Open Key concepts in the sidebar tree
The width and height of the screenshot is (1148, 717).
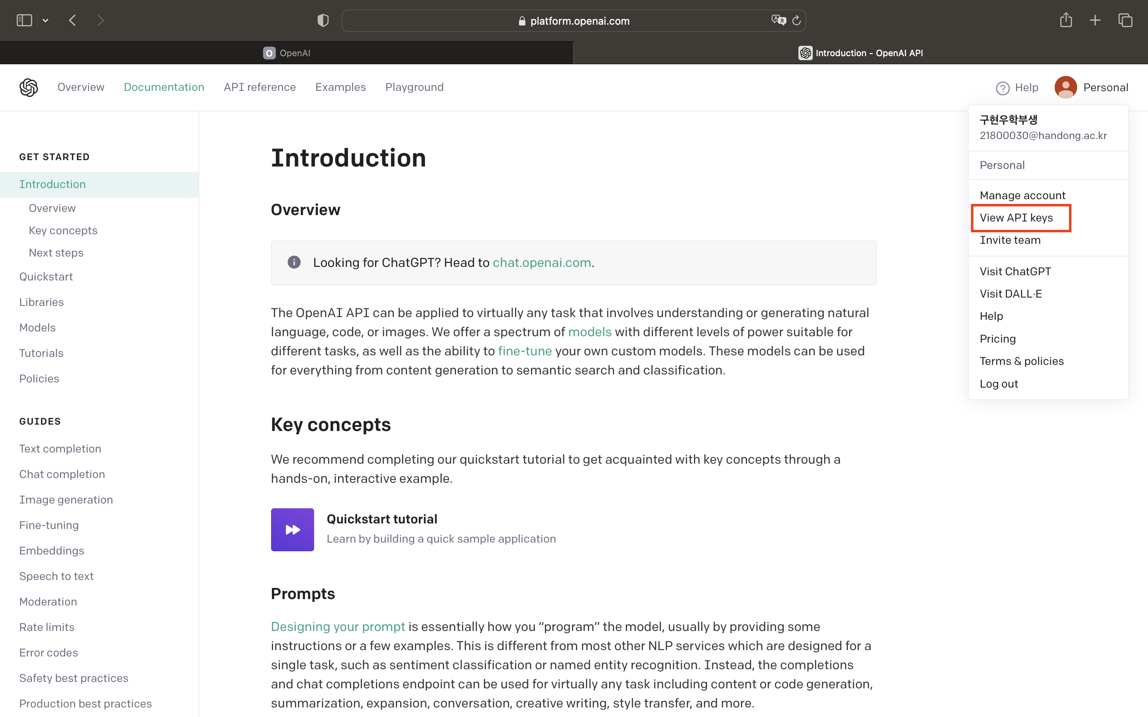63,231
